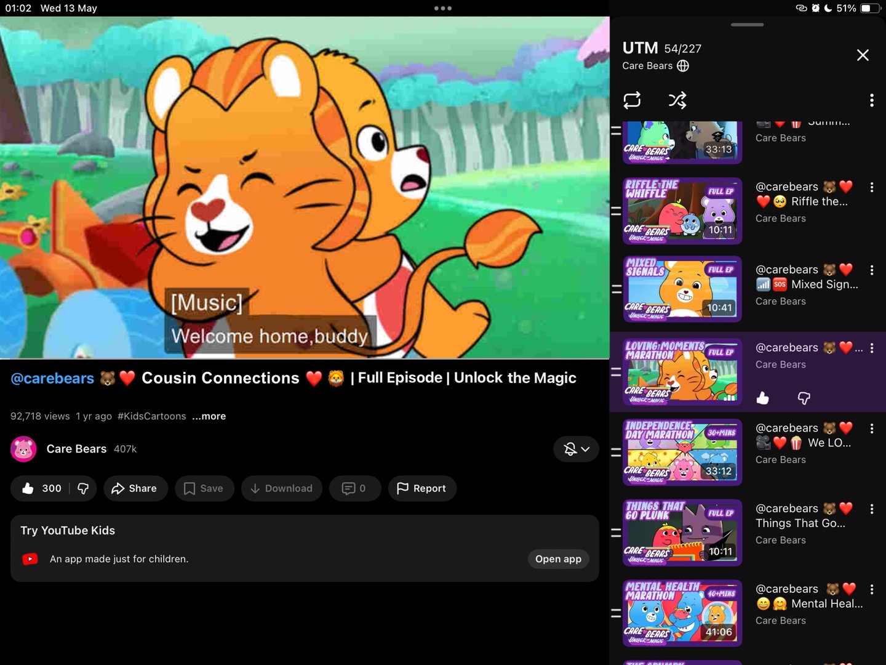
Task: Tap the UTM playlist title
Action: 640,48
